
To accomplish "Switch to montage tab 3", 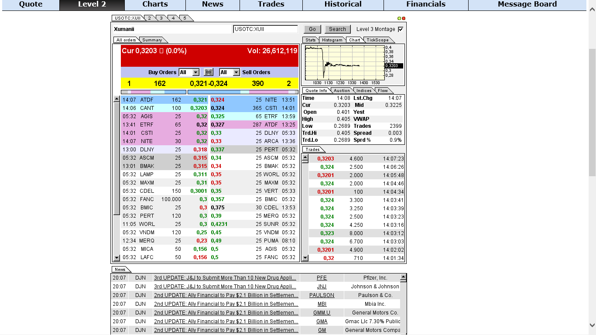I will (x=161, y=18).
